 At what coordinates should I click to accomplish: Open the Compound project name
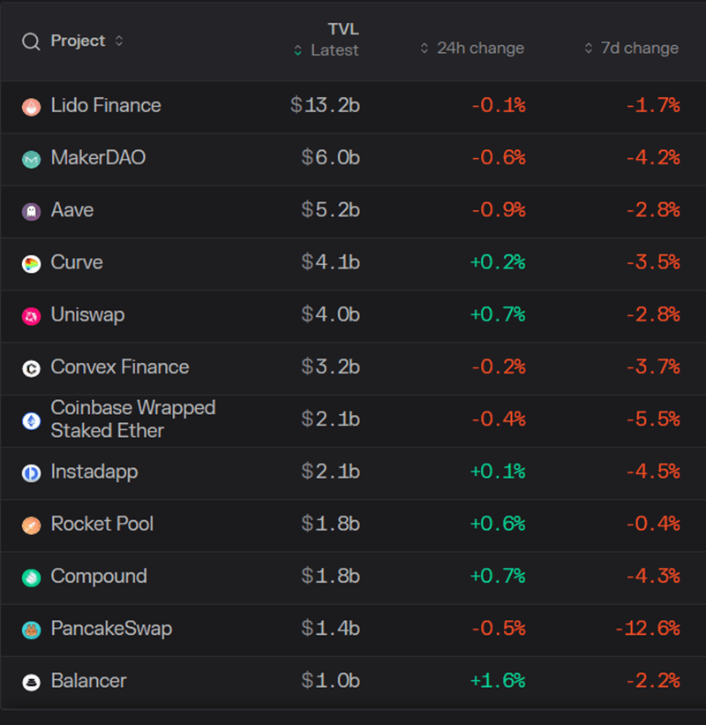pos(99,577)
